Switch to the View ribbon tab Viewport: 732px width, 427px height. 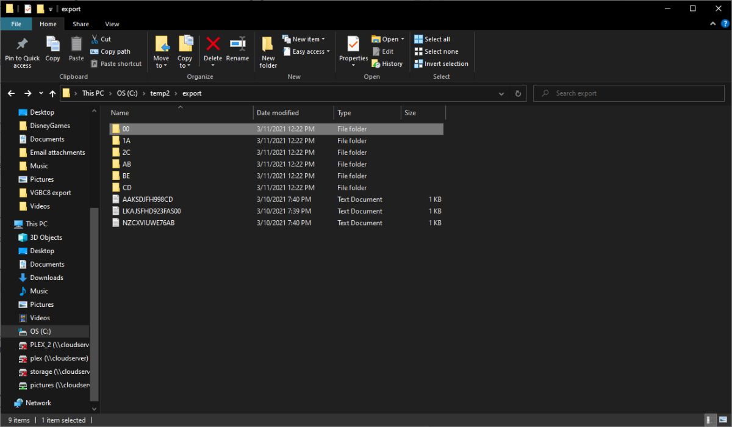(x=112, y=24)
